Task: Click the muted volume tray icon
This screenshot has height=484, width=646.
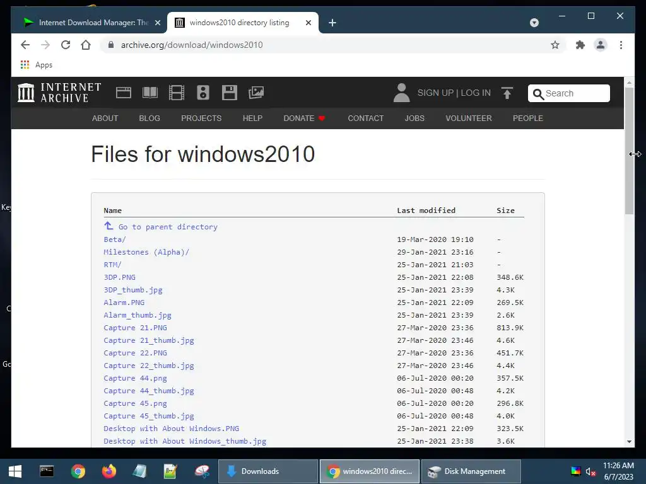Action: pyautogui.click(x=590, y=471)
